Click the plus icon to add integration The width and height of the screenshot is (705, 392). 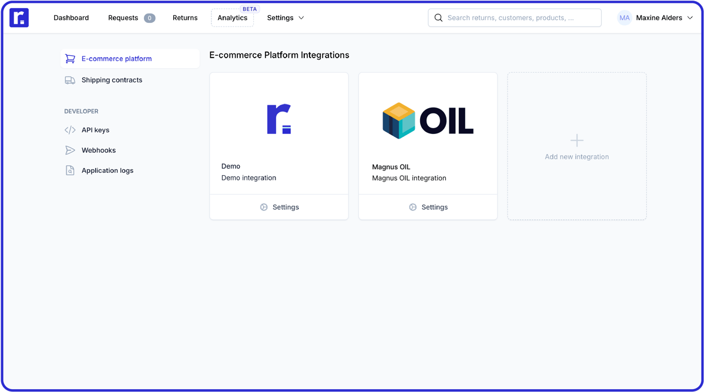577,140
